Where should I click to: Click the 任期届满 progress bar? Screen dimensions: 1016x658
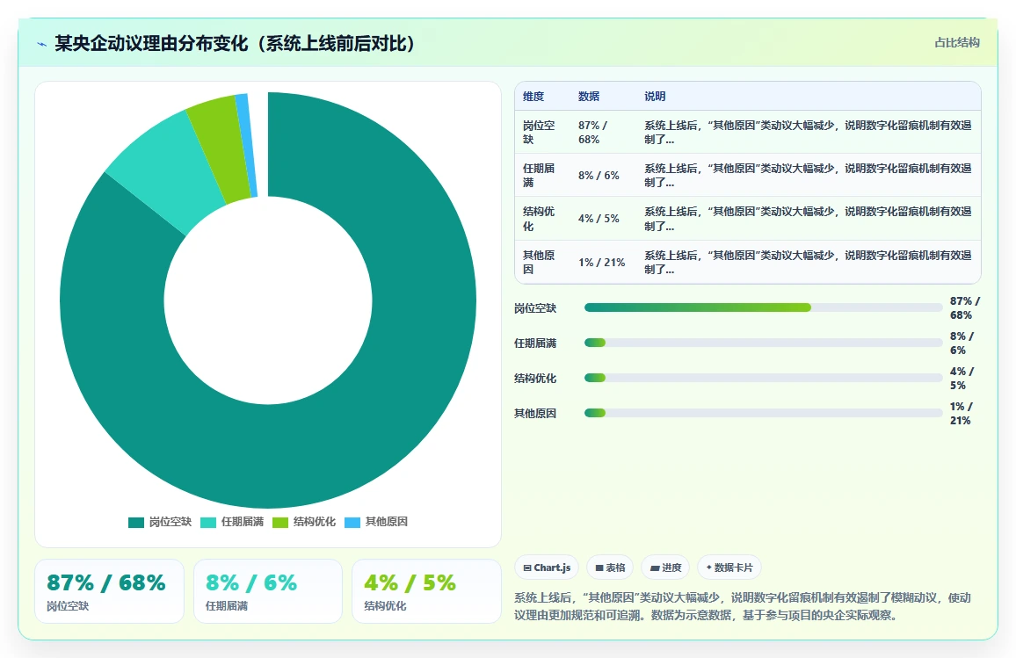tap(763, 343)
